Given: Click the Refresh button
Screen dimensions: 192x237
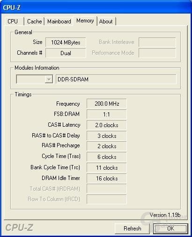Looking at the screenshot, I should pos(132,229).
